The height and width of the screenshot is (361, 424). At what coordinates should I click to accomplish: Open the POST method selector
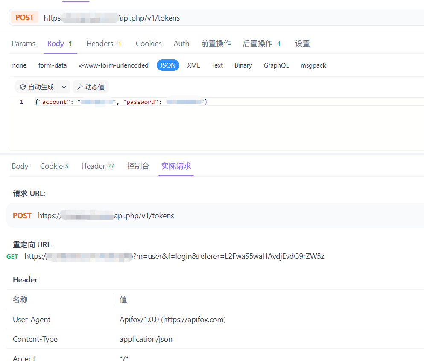(x=25, y=18)
